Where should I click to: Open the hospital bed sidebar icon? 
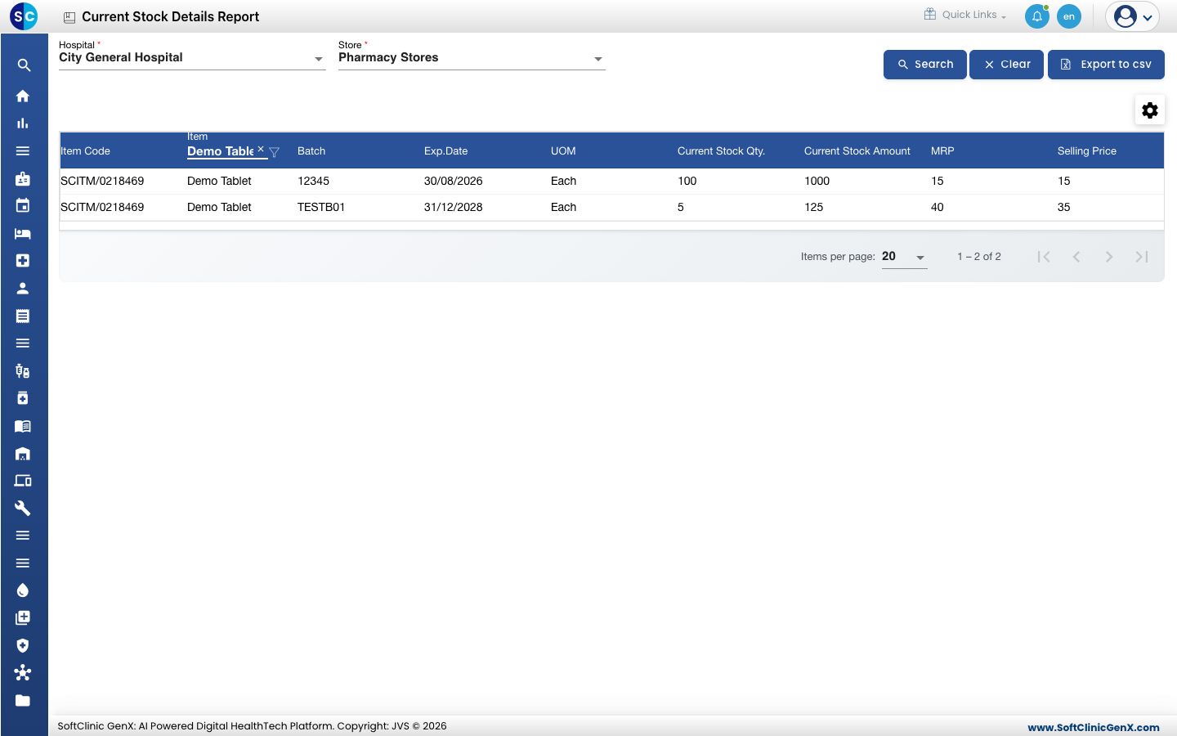(x=23, y=233)
